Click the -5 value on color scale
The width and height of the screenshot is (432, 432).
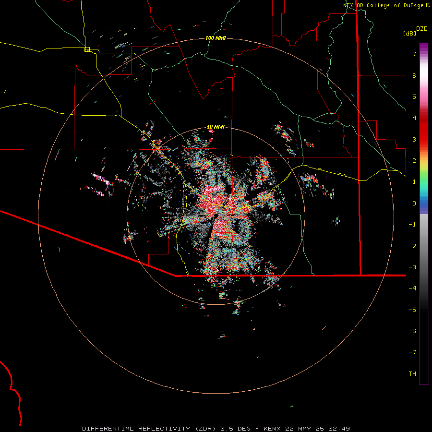click(412, 310)
